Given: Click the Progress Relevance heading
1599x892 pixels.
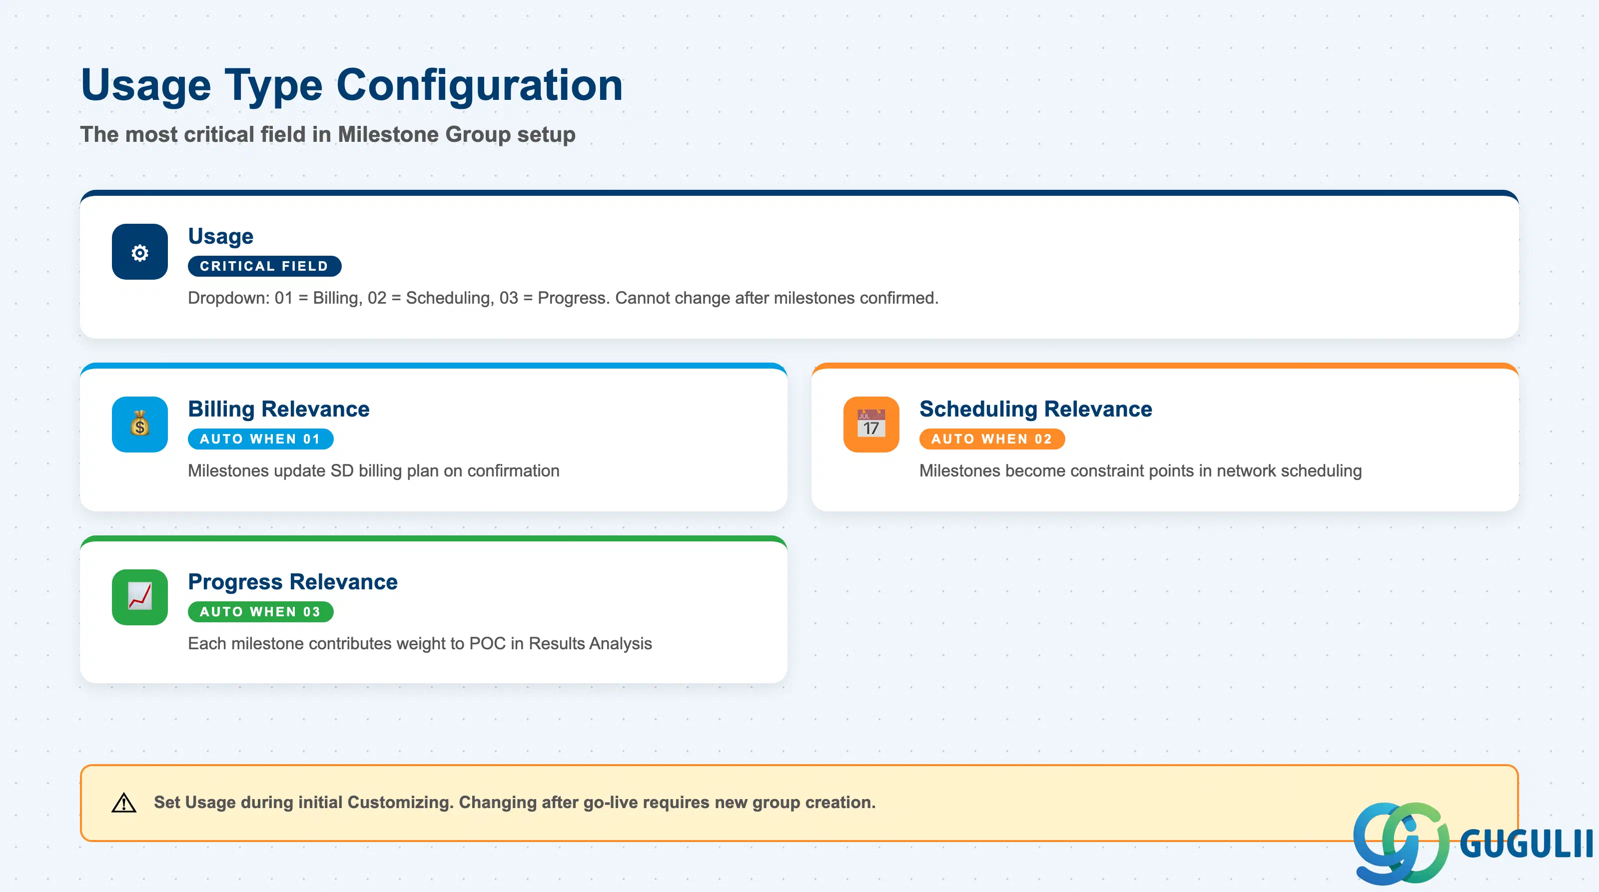Looking at the screenshot, I should click(x=293, y=582).
